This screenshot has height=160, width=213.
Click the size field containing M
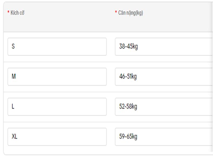(57, 77)
